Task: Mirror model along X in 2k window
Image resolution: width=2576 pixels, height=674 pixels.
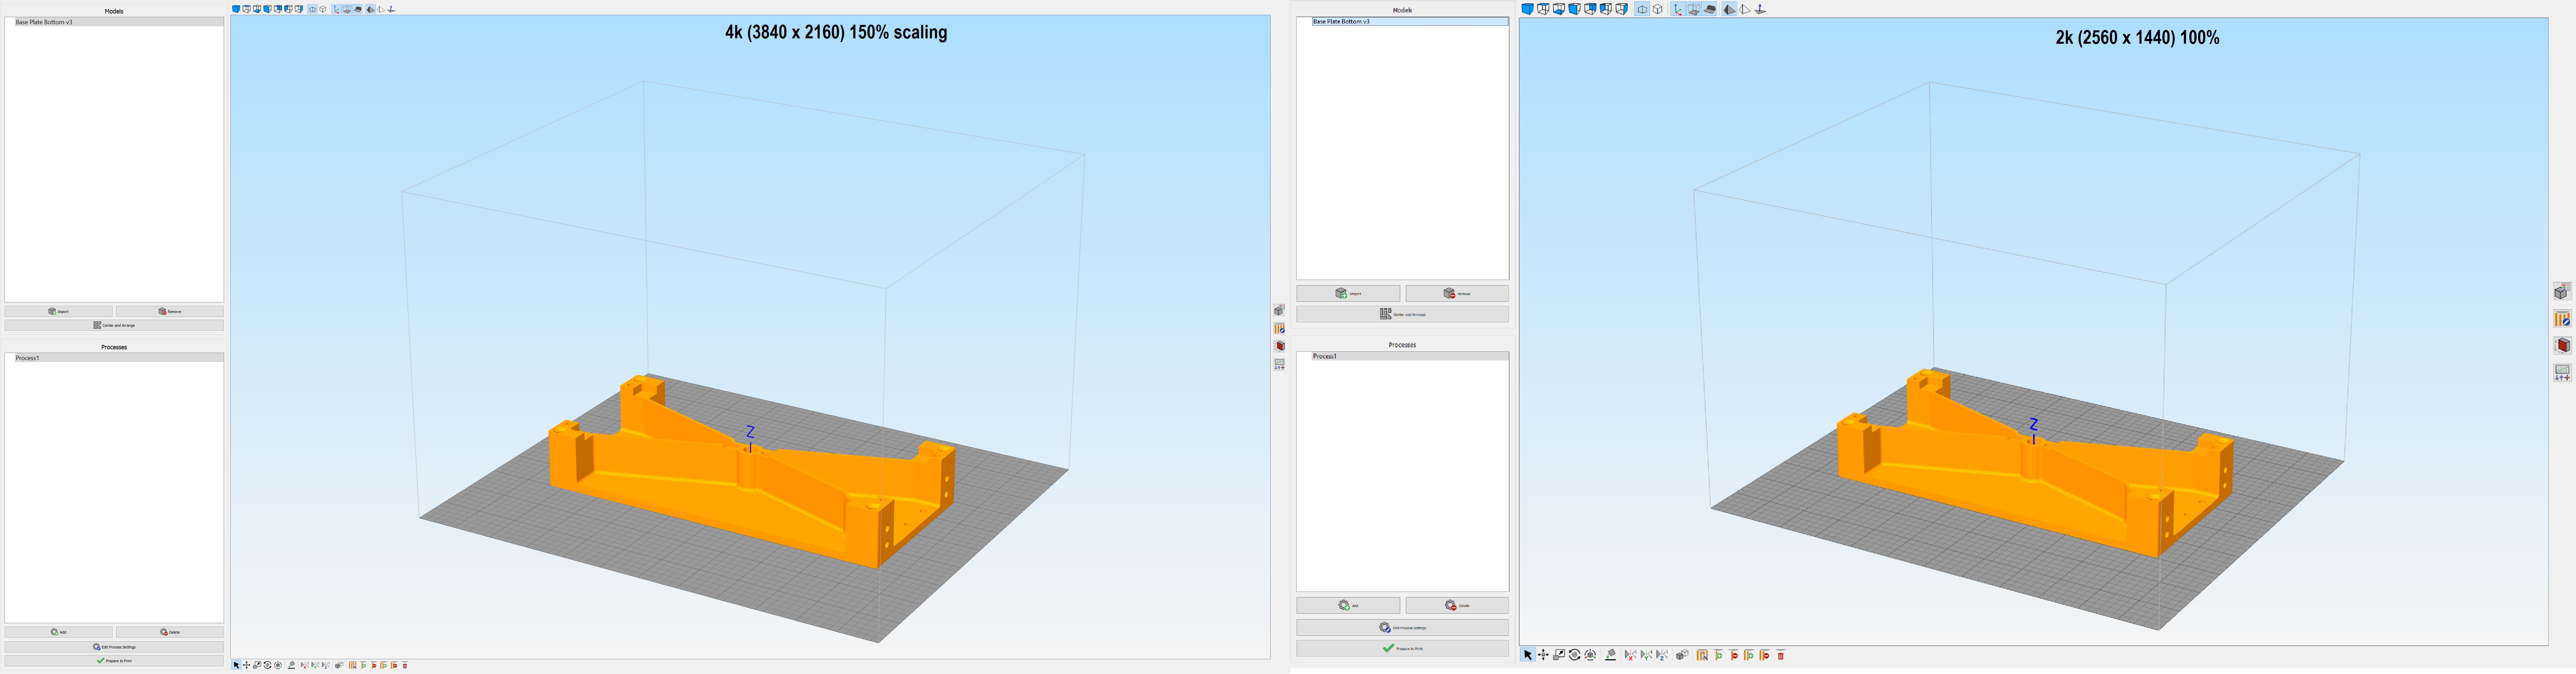Action: click(x=1631, y=655)
